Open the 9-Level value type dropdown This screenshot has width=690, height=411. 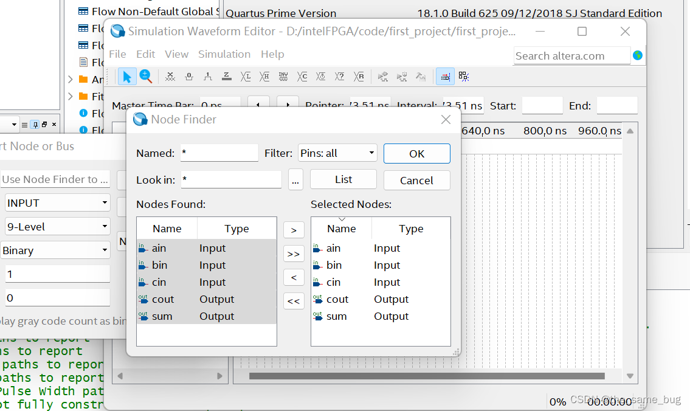pyautogui.click(x=57, y=227)
